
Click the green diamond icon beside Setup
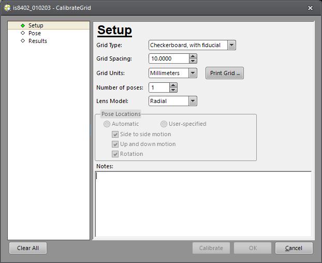23,25
